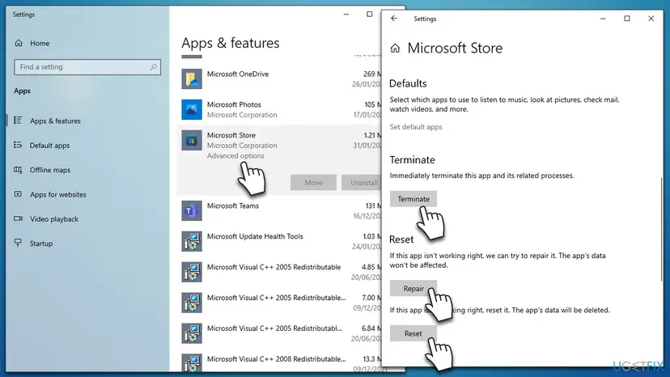The height and width of the screenshot is (377, 670).
Task: Click the Apps & features sidebar icon
Action: 18,121
